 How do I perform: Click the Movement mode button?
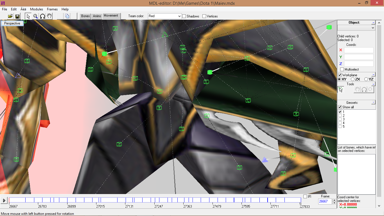click(111, 16)
